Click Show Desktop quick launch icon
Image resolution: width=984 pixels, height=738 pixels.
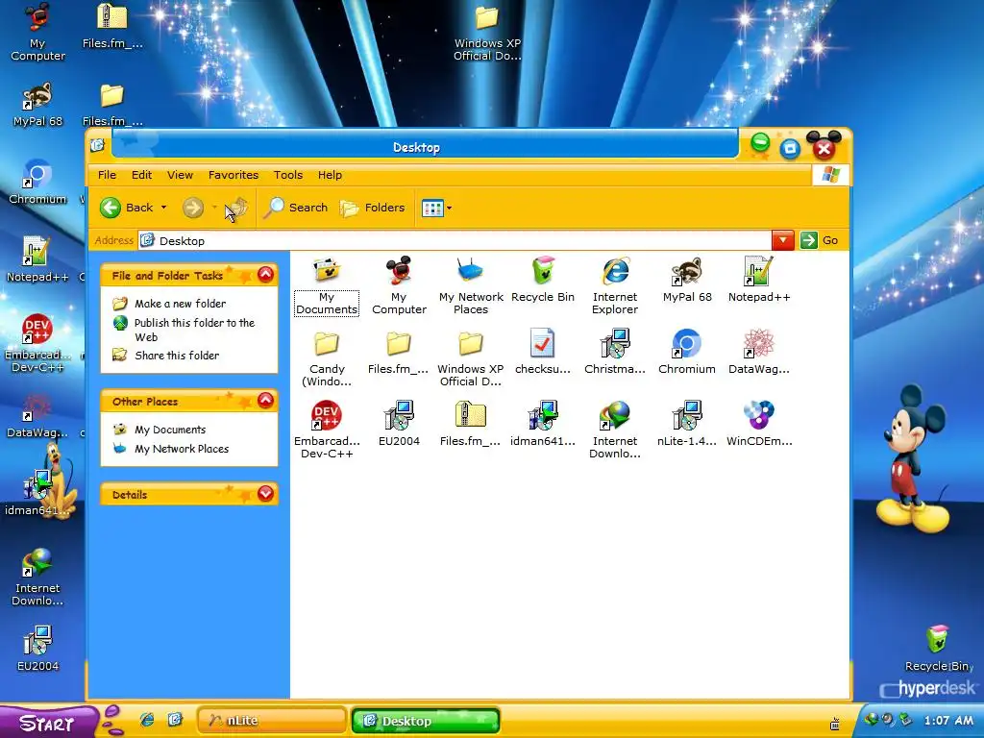tap(175, 720)
